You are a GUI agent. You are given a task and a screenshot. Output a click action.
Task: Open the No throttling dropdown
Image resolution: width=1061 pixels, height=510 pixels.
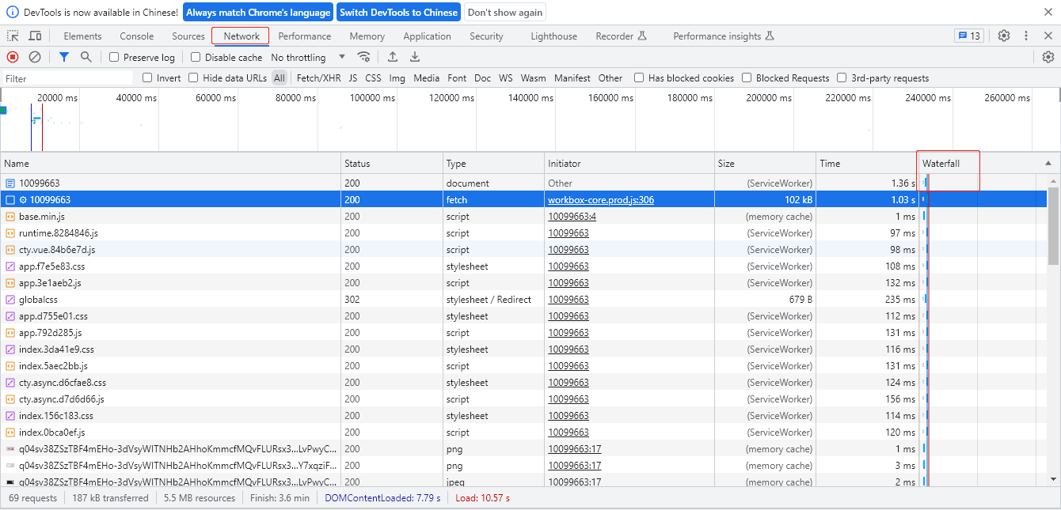pyautogui.click(x=308, y=58)
